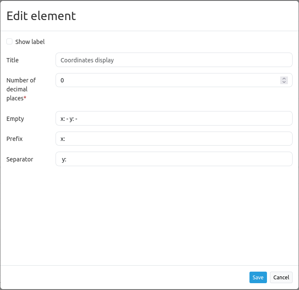The height and width of the screenshot is (290, 299).
Task: Save the element changes
Action: (x=258, y=277)
